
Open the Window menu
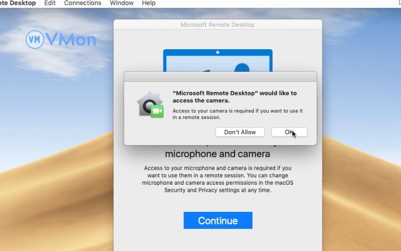[122, 3]
